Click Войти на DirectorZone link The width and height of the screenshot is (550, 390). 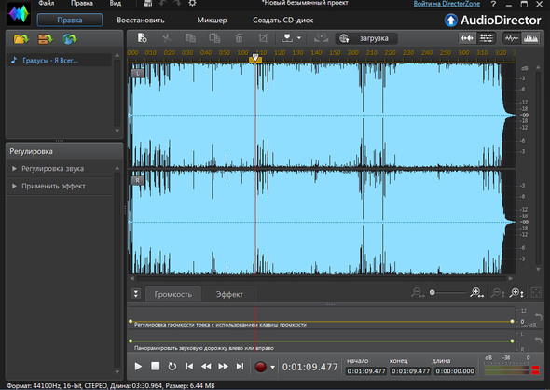447,4
